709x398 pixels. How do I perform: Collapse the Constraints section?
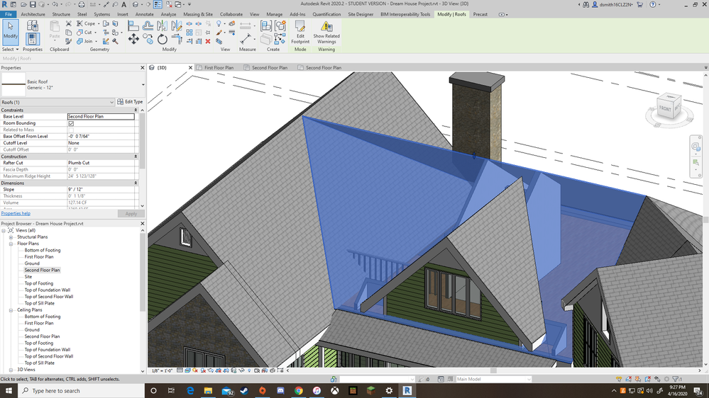[x=137, y=110]
